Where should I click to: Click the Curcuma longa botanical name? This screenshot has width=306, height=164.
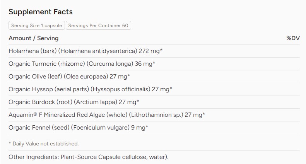(110, 64)
